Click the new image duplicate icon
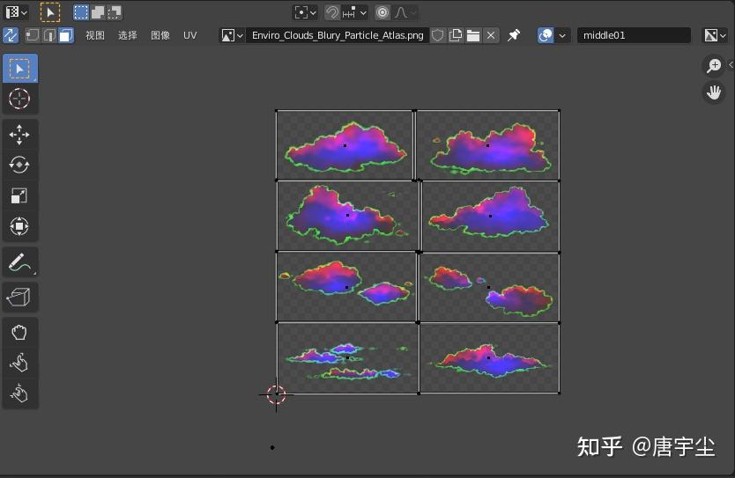This screenshot has width=735, height=478. [x=455, y=35]
